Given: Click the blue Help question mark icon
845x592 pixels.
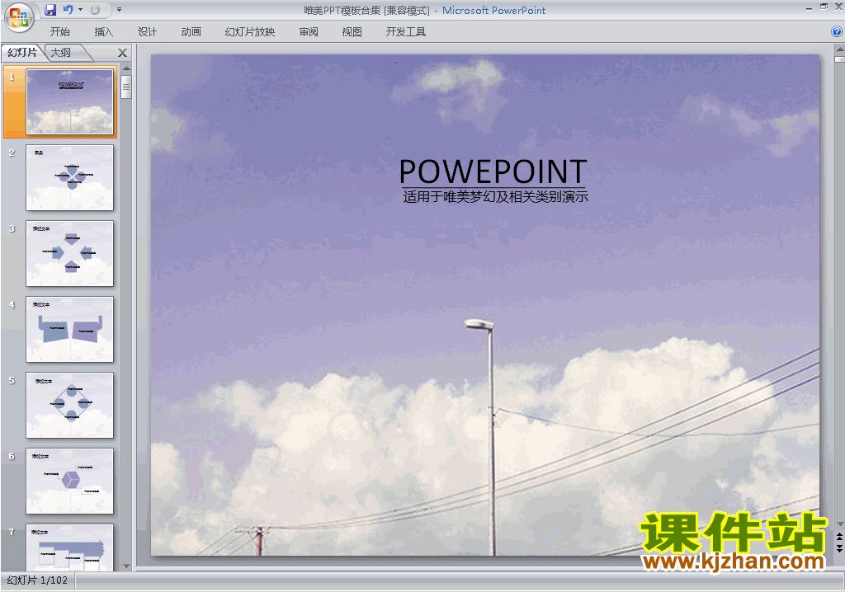Looking at the screenshot, I should click(x=837, y=32).
